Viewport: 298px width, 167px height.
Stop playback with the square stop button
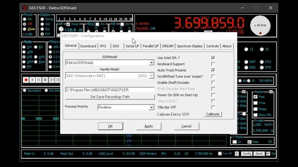click(x=45, y=80)
